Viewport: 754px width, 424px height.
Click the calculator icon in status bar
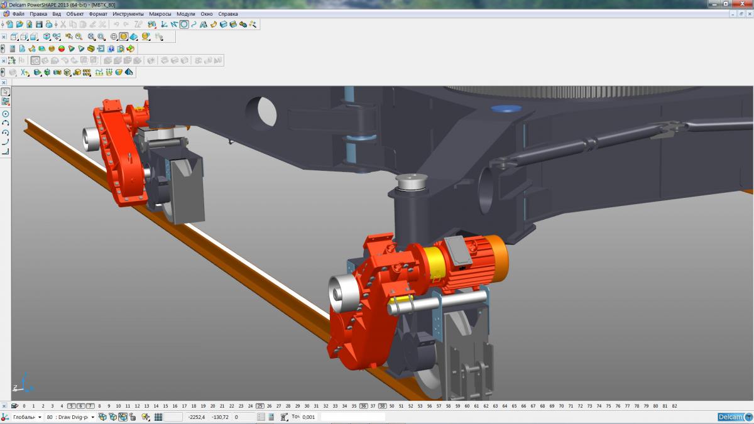coord(271,417)
